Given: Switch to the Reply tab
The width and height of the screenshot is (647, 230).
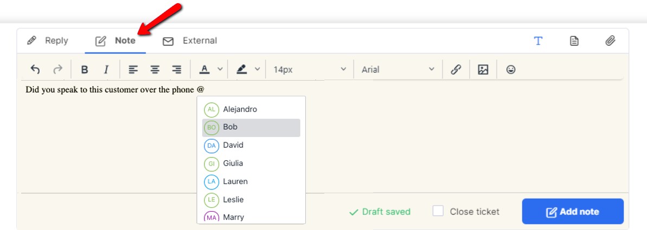Looking at the screenshot, I should [47, 41].
